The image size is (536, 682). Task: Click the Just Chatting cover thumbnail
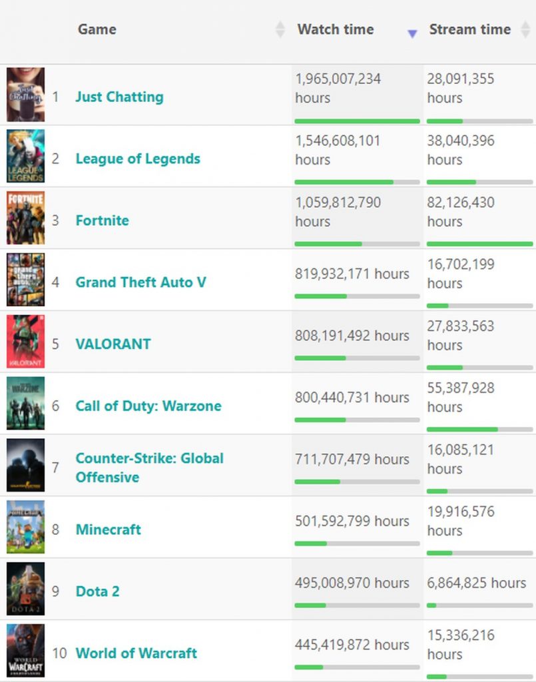(26, 95)
